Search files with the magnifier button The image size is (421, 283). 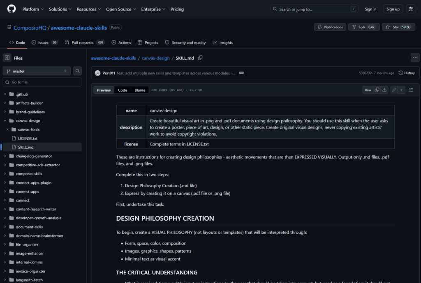coord(77,71)
